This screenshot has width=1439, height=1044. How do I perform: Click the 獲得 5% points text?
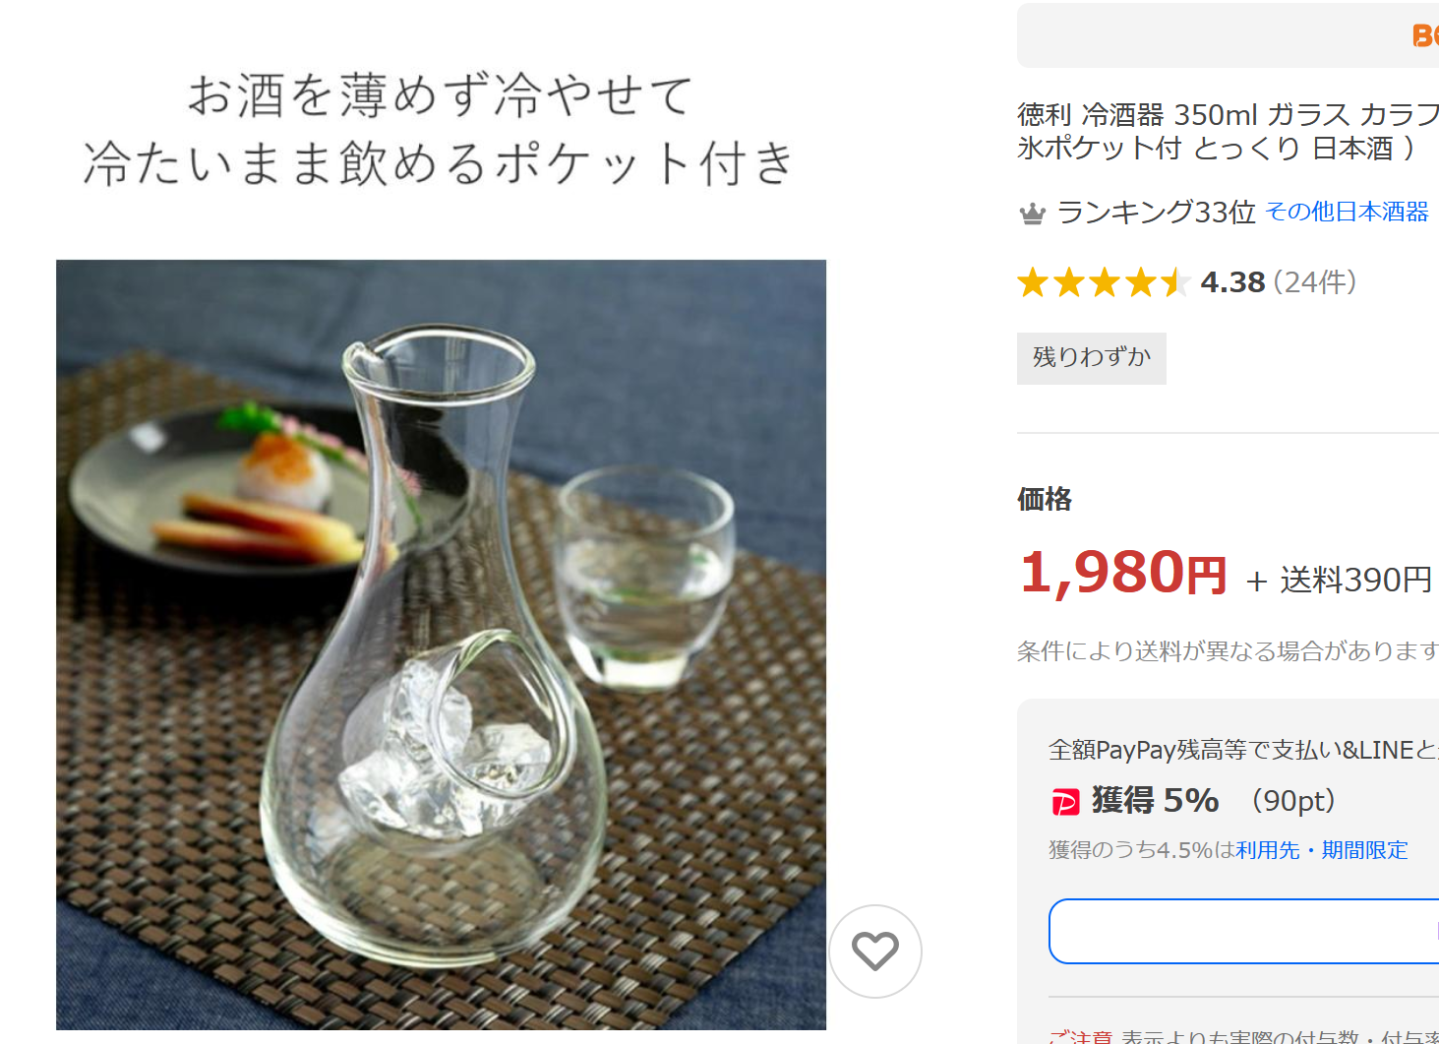pos(1155,801)
